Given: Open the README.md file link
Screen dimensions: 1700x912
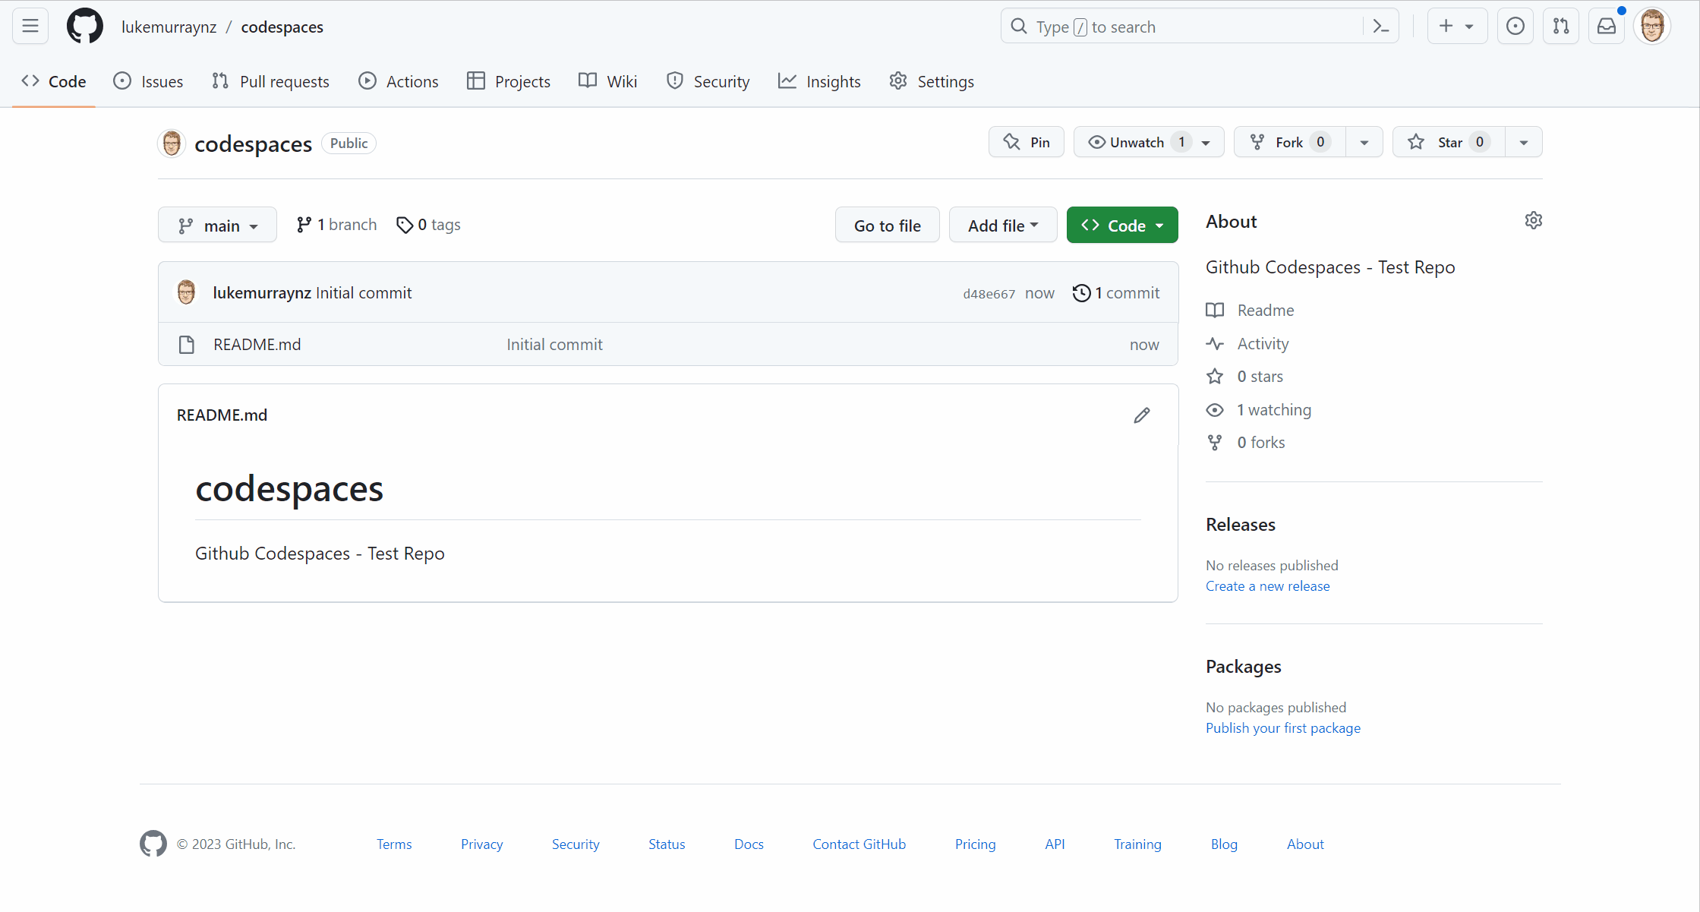Looking at the screenshot, I should (x=257, y=345).
